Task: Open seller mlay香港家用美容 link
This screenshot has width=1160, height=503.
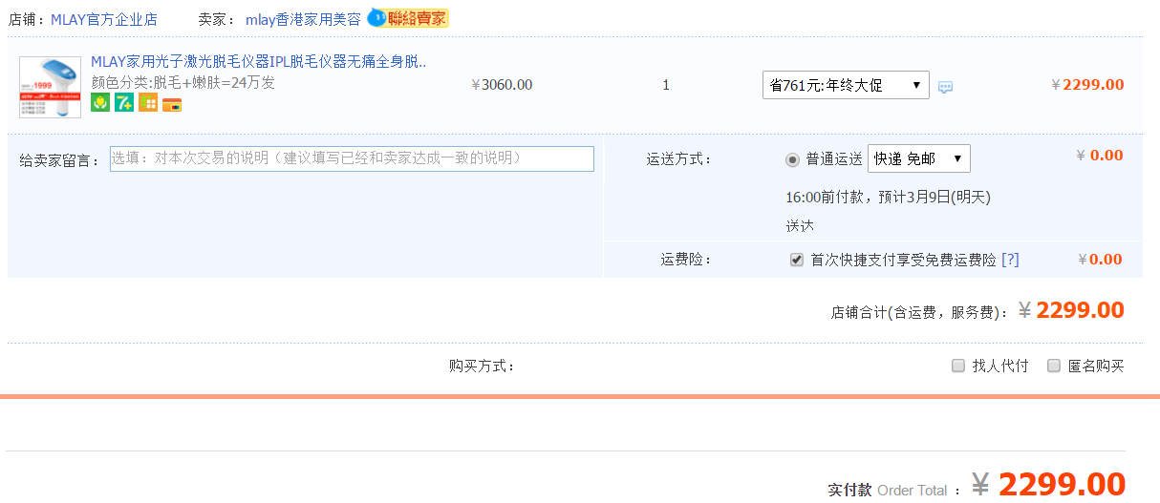Action: click(303, 19)
